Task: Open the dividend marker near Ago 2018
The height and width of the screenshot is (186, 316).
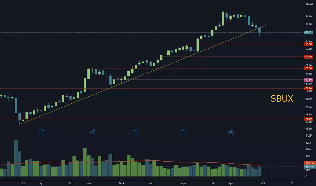Action: [x=41, y=132]
